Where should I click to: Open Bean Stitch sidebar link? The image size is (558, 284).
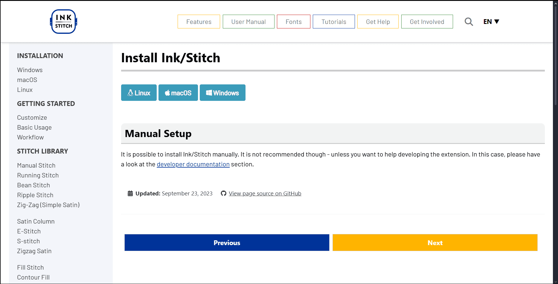click(33, 185)
